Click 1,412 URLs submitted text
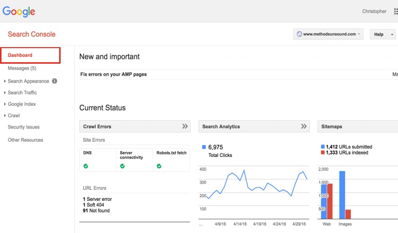Viewport: 398px width, 233px height. click(x=349, y=147)
